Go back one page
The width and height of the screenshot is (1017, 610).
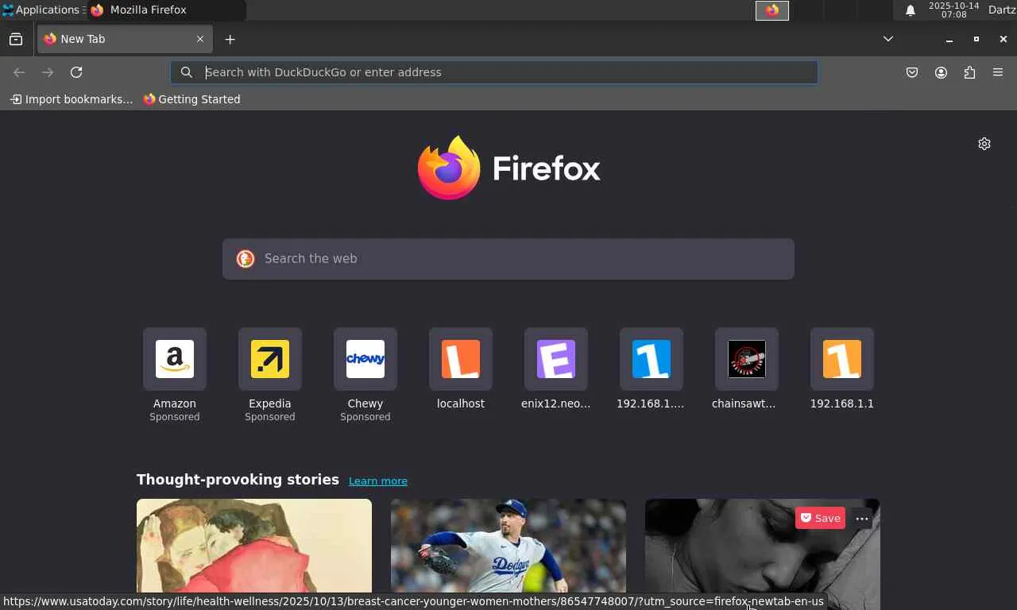coord(19,72)
